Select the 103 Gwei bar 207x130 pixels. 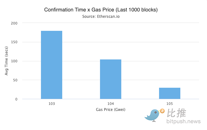[52, 65]
